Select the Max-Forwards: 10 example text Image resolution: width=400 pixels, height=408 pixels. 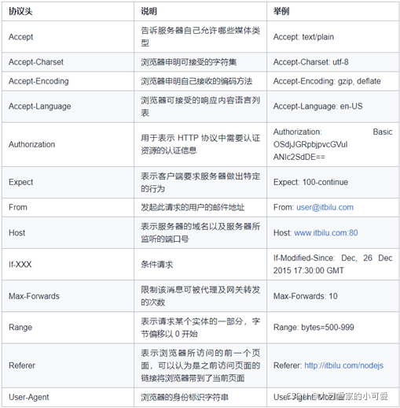click(306, 296)
